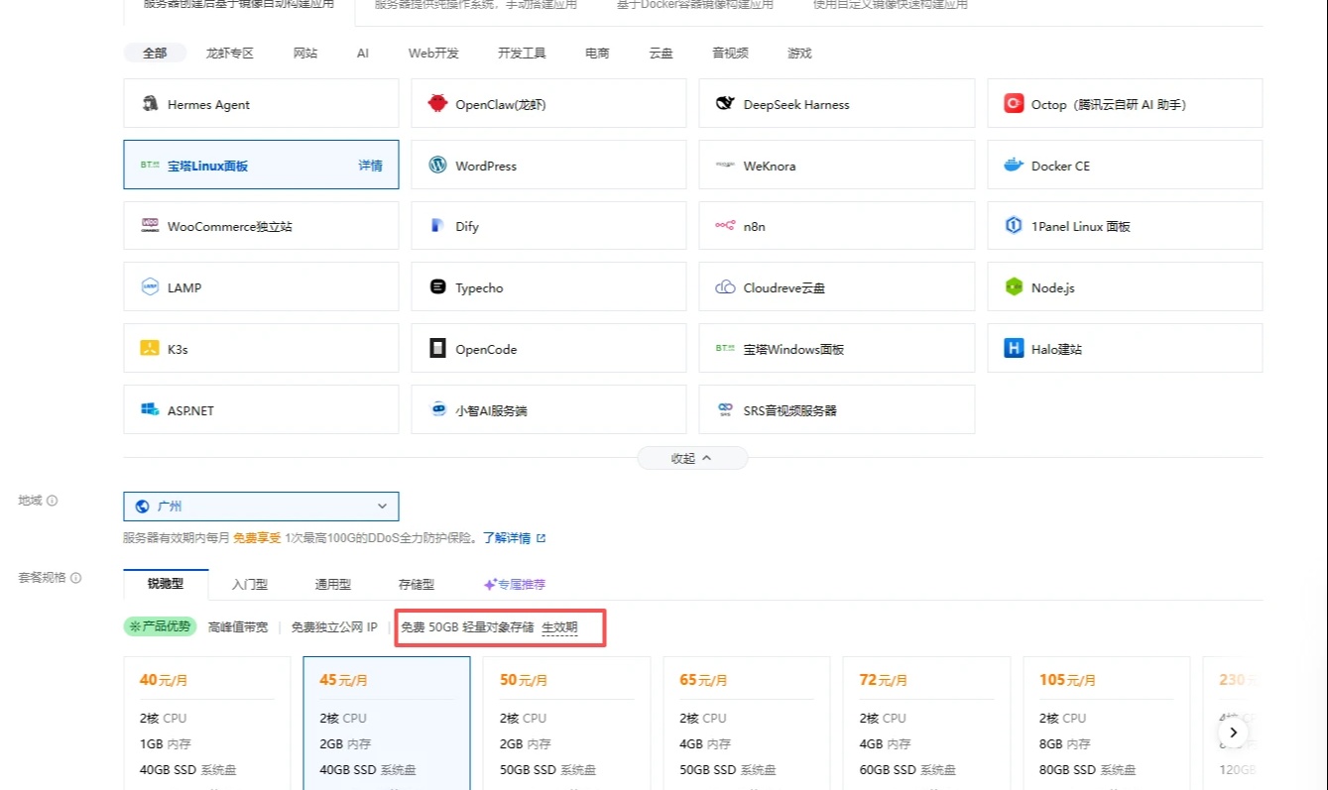Click the Halo blue H icon

click(x=1014, y=349)
